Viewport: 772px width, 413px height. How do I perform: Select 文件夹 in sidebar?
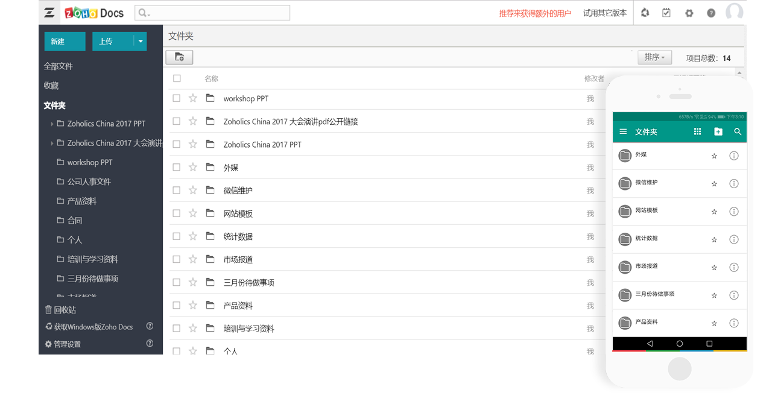coord(54,106)
